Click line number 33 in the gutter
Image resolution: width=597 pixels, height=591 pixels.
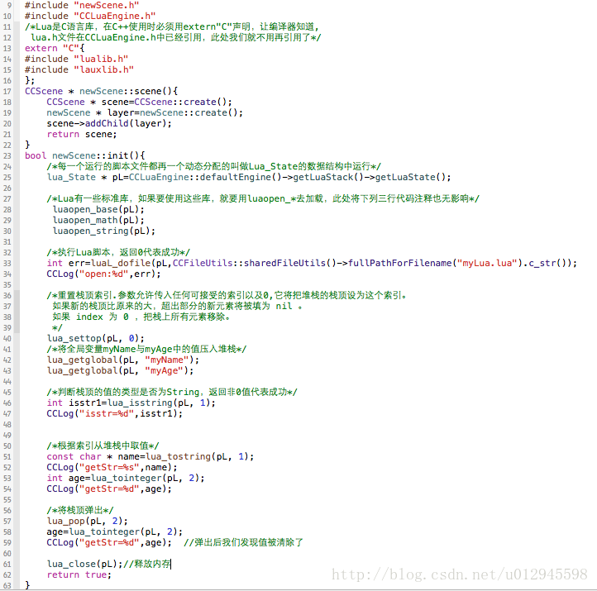click(7, 264)
